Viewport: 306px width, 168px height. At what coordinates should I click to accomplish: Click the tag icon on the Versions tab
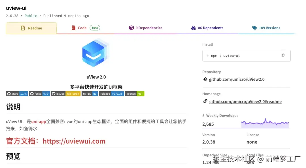(x=254, y=28)
